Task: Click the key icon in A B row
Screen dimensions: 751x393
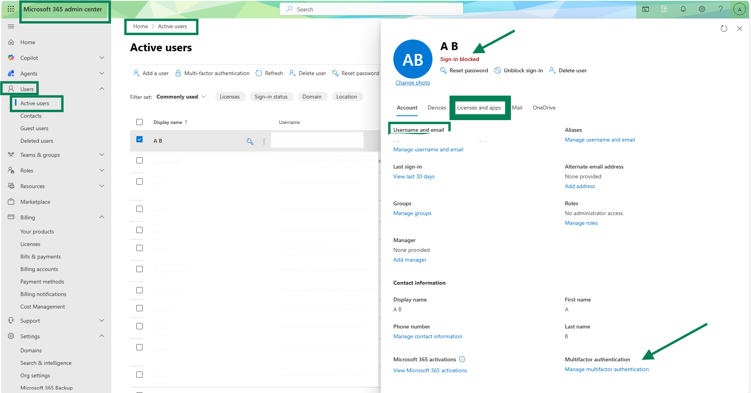Action: coord(250,142)
